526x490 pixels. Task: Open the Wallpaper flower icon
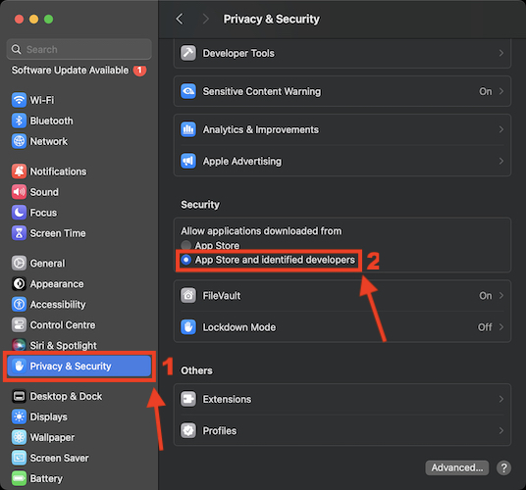point(19,437)
